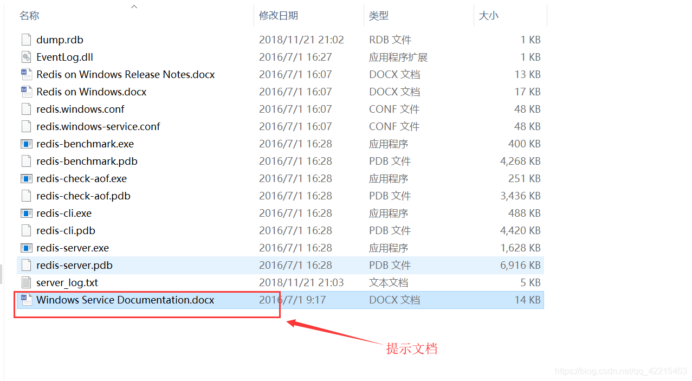Select the redis-benchmark.exe file name
Screen dimensions: 692x381
tap(85, 144)
